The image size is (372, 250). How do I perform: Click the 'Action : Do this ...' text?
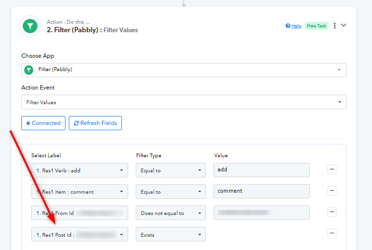tap(68, 22)
